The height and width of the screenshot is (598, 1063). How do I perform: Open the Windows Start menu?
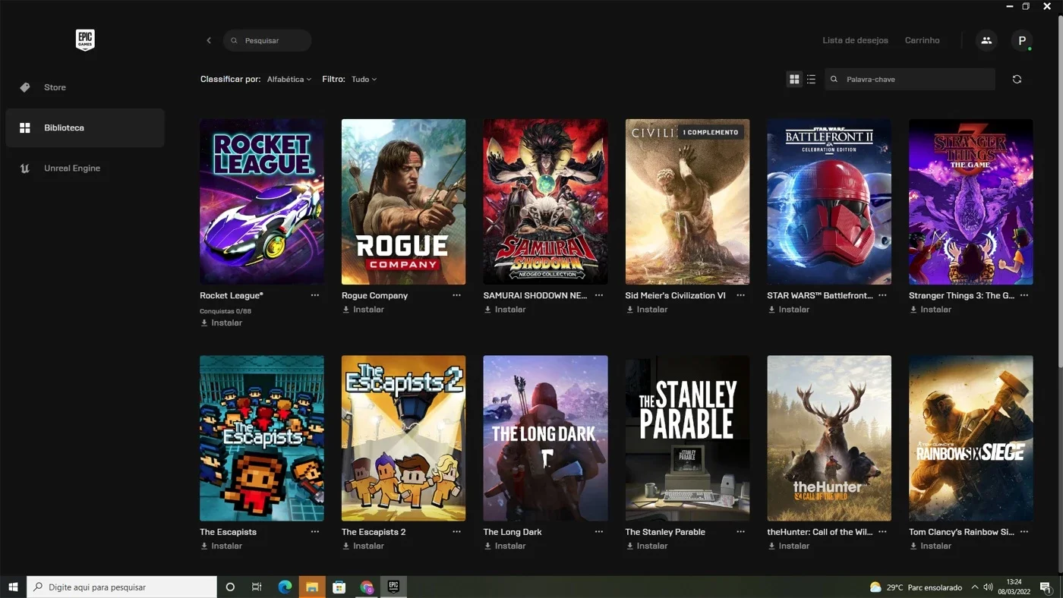tap(13, 587)
